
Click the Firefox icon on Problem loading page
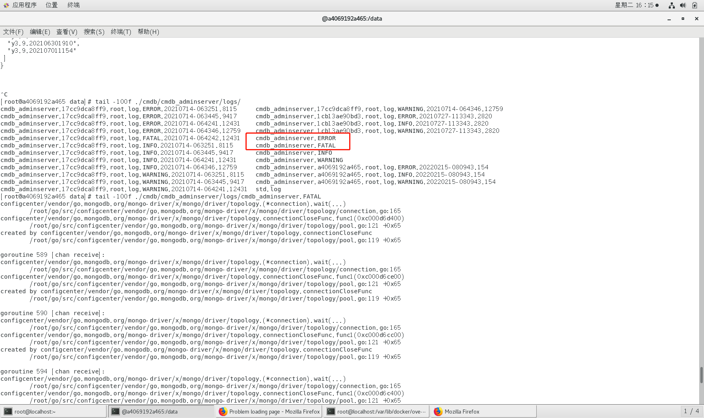(223, 412)
